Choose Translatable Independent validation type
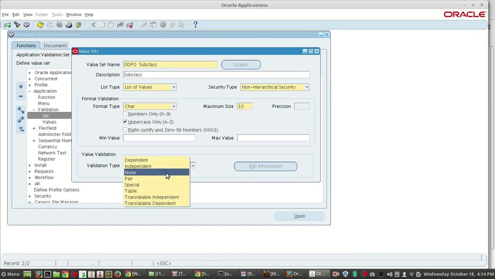Screen dimensions: 495x279 coord(157,197)
